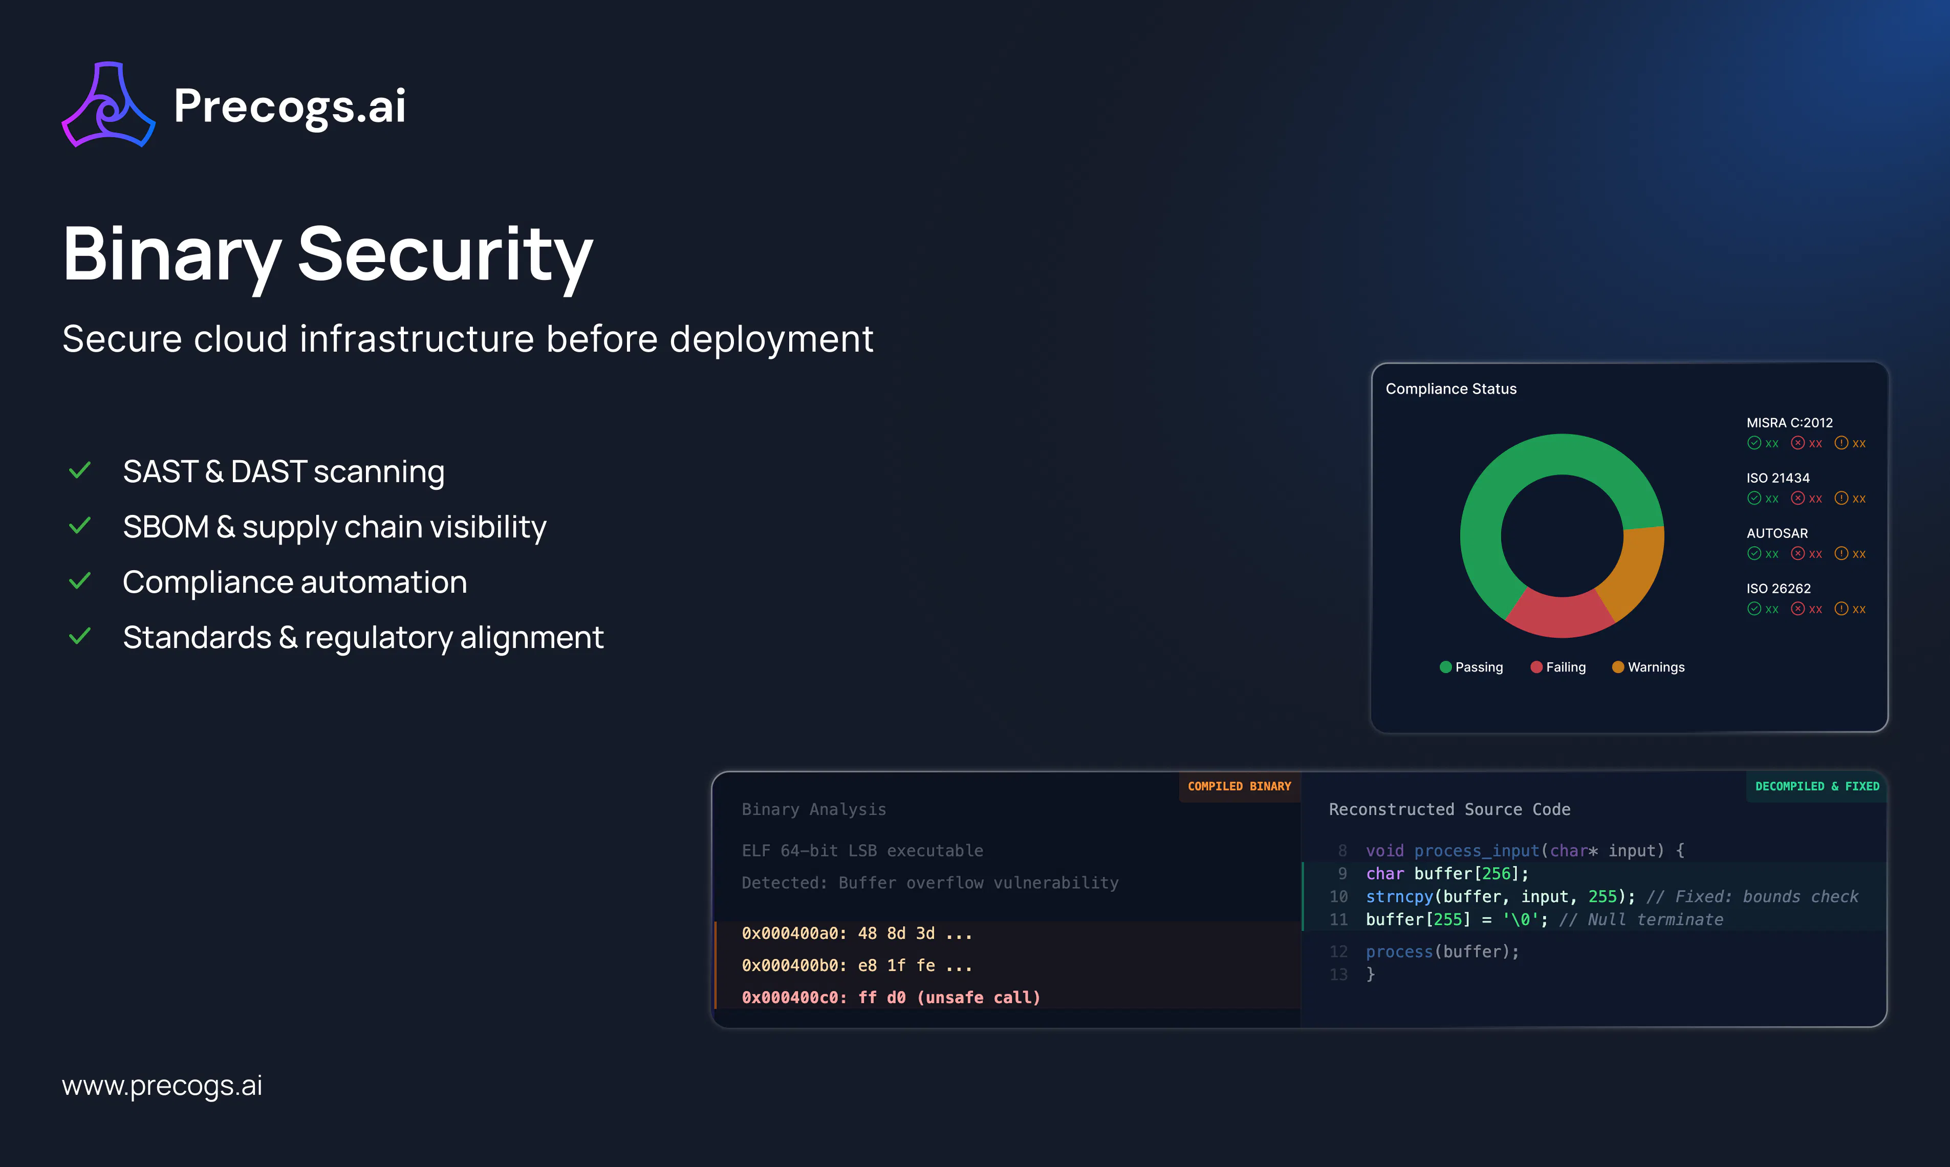Image resolution: width=1950 pixels, height=1167 pixels.
Task: Click the Passing legend label
Action: tap(1479, 667)
